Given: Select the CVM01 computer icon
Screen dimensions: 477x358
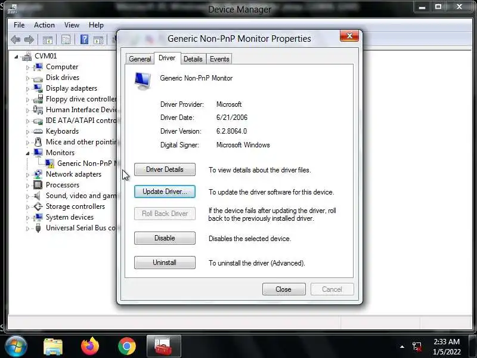Looking at the screenshot, I should pos(27,56).
